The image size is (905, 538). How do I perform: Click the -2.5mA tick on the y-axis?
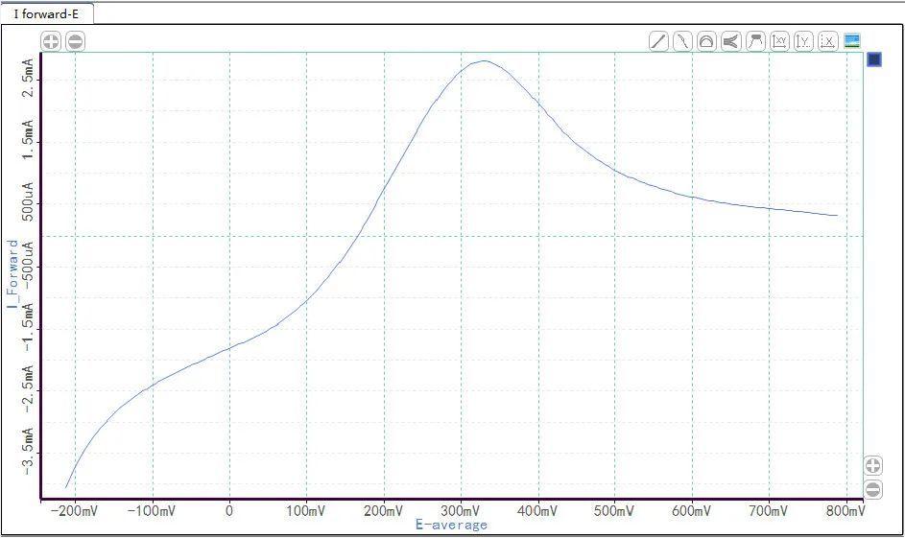[x=28, y=389]
